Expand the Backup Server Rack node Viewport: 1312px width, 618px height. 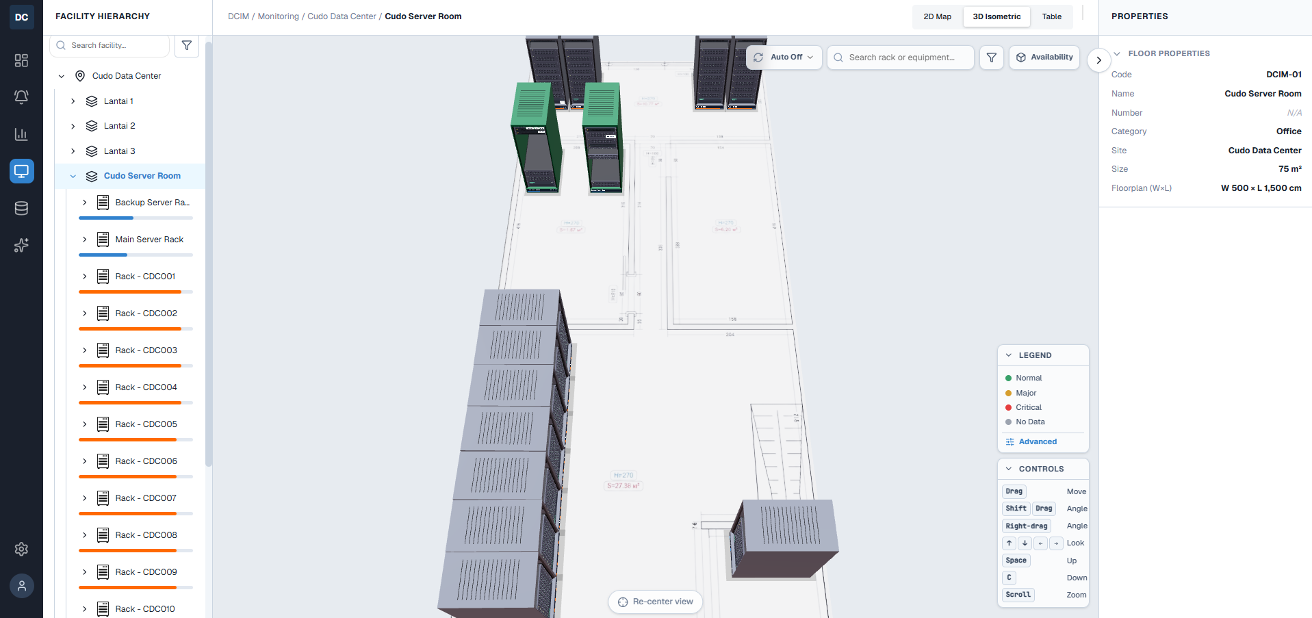click(x=85, y=203)
